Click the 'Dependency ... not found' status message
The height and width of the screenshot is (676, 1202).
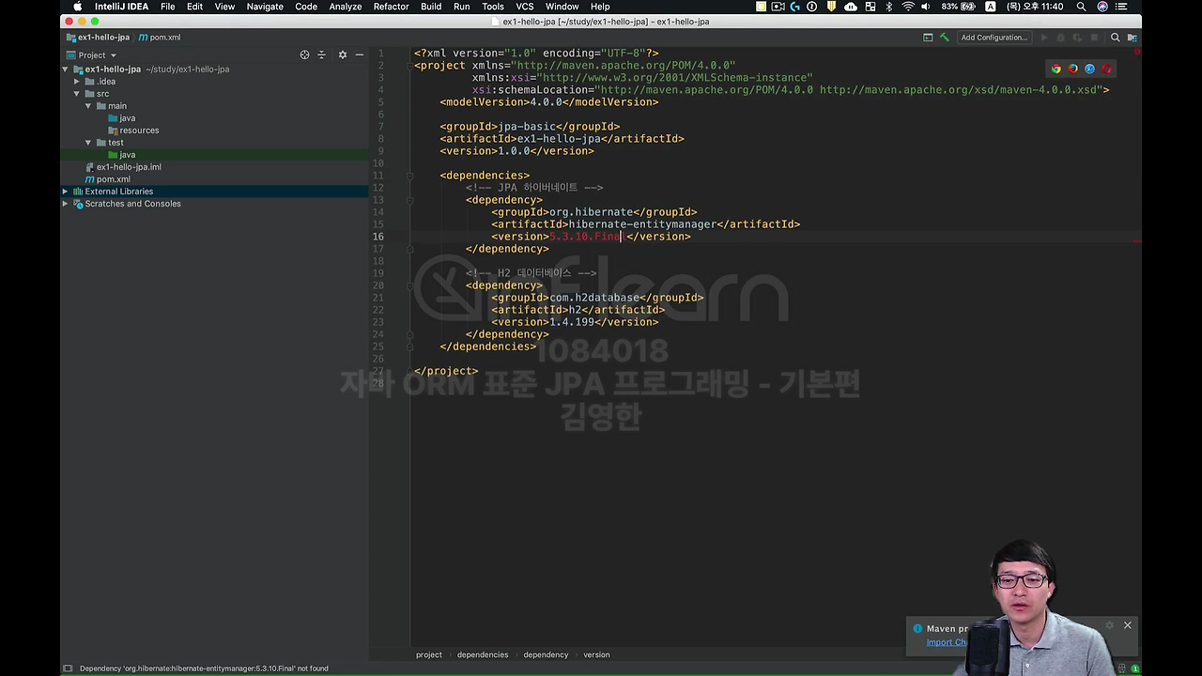(x=204, y=668)
